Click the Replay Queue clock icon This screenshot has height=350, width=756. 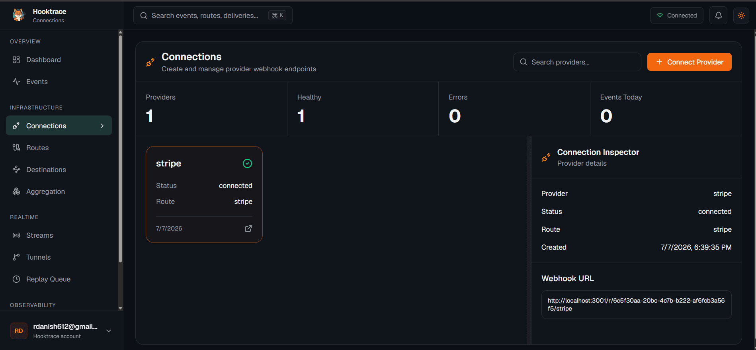click(x=16, y=279)
